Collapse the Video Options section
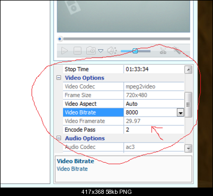 click(59, 77)
